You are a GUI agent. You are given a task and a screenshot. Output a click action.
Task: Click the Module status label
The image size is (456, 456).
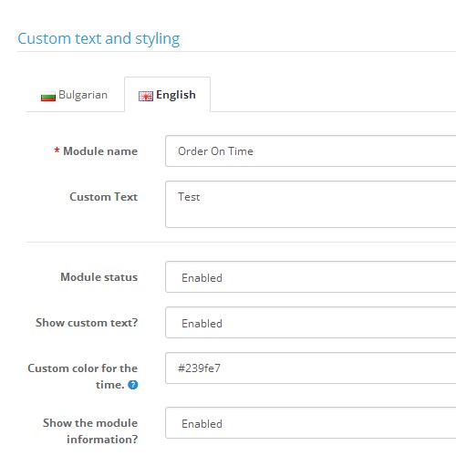(x=99, y=277)
